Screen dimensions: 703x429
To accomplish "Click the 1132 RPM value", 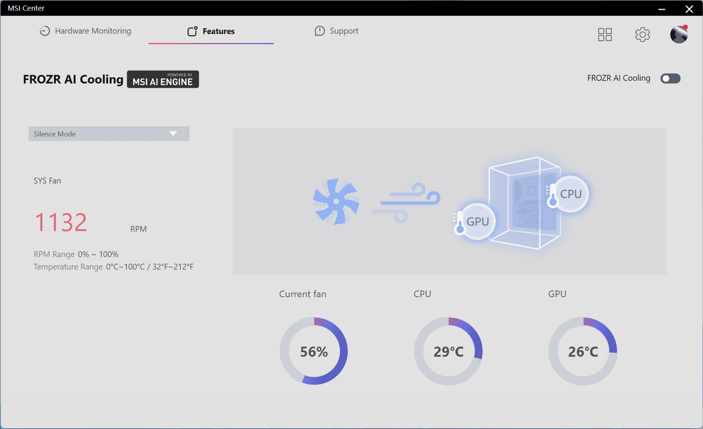I will [61, 222].
